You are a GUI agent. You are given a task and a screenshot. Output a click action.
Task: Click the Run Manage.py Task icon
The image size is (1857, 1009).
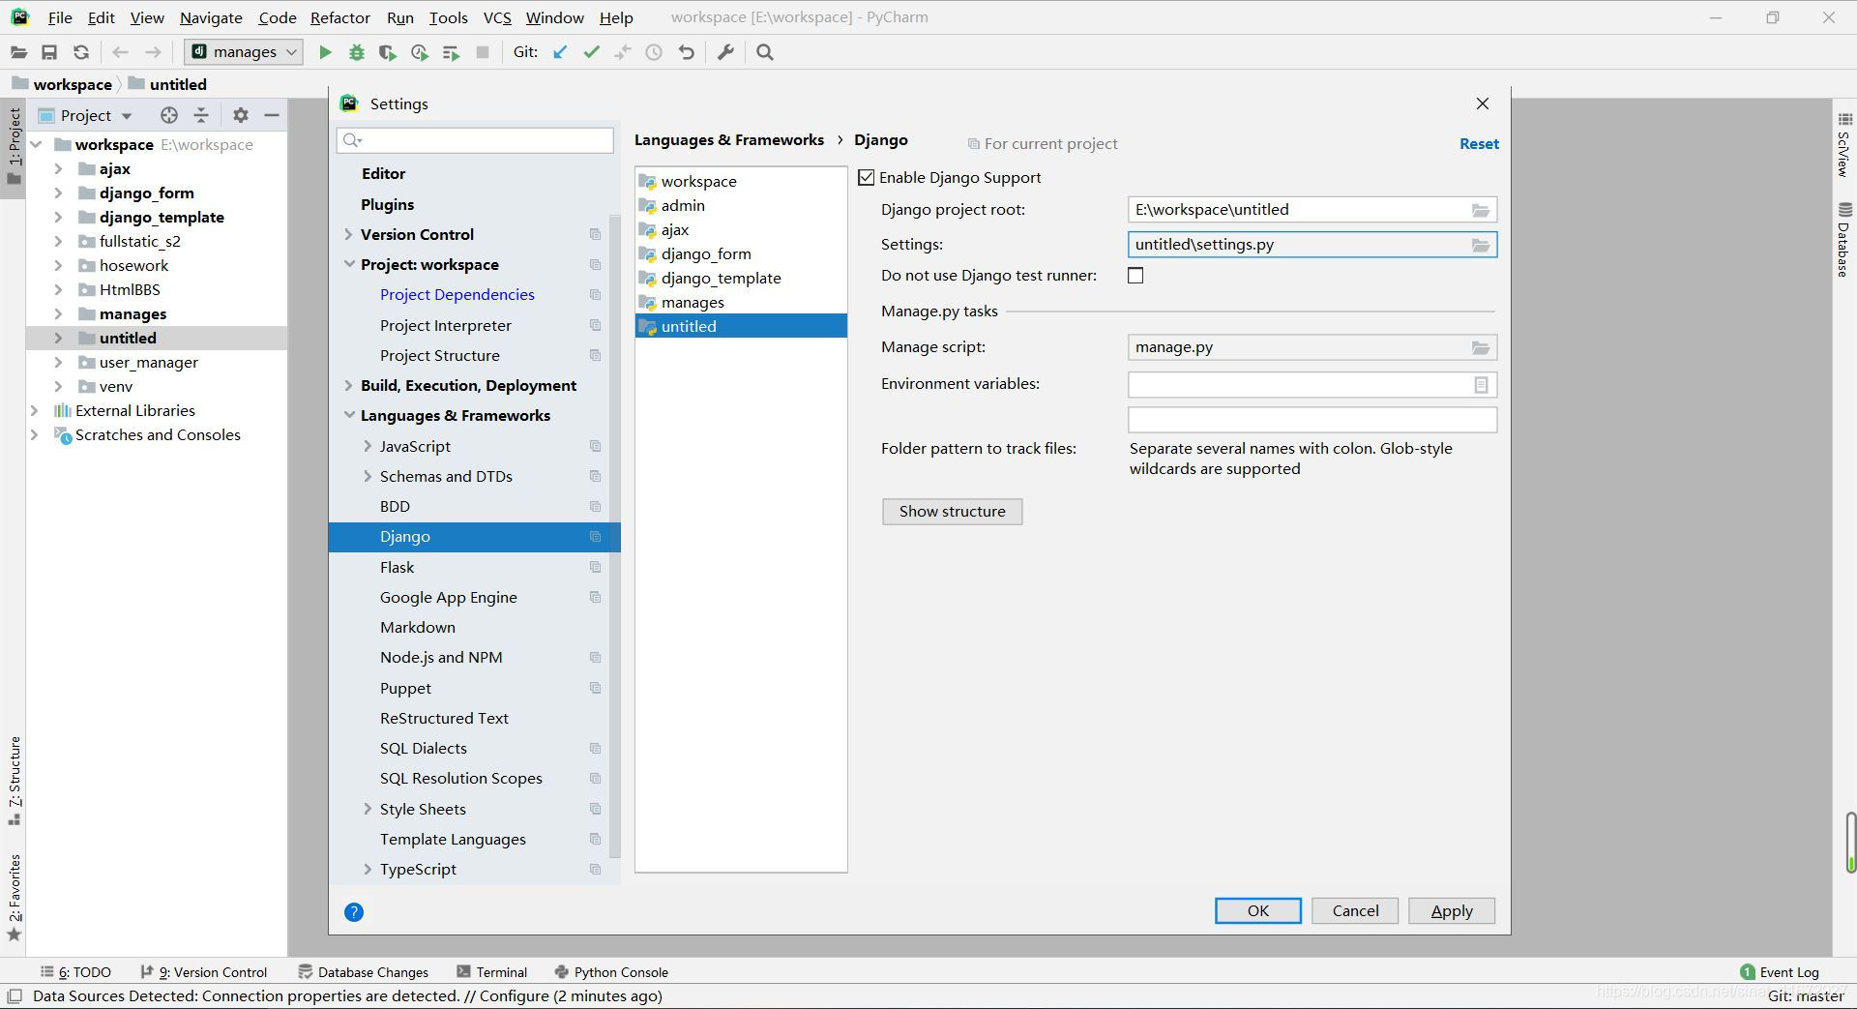click(451, 52)
